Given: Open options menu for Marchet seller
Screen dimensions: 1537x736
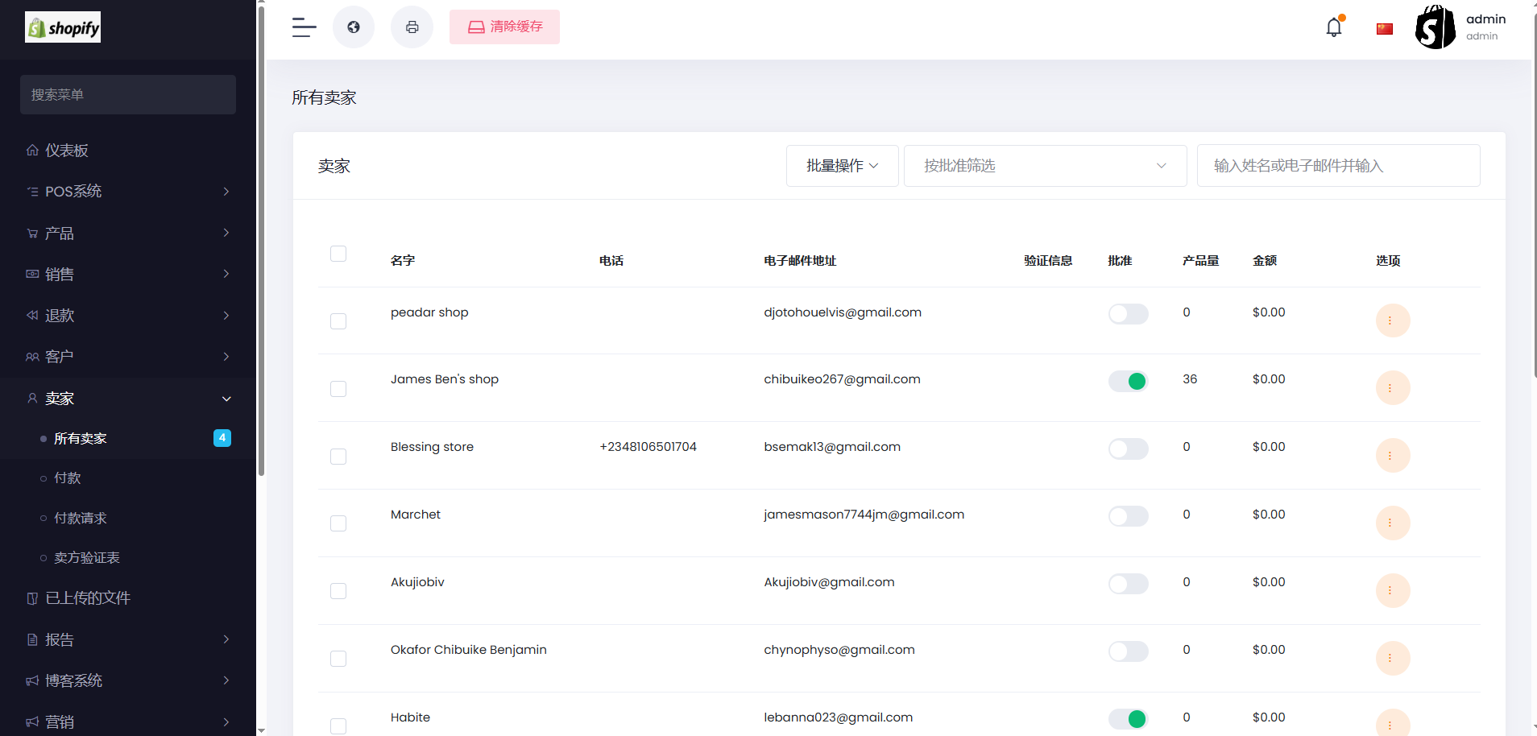Looking at the screenshot, I should [1392, 523].
